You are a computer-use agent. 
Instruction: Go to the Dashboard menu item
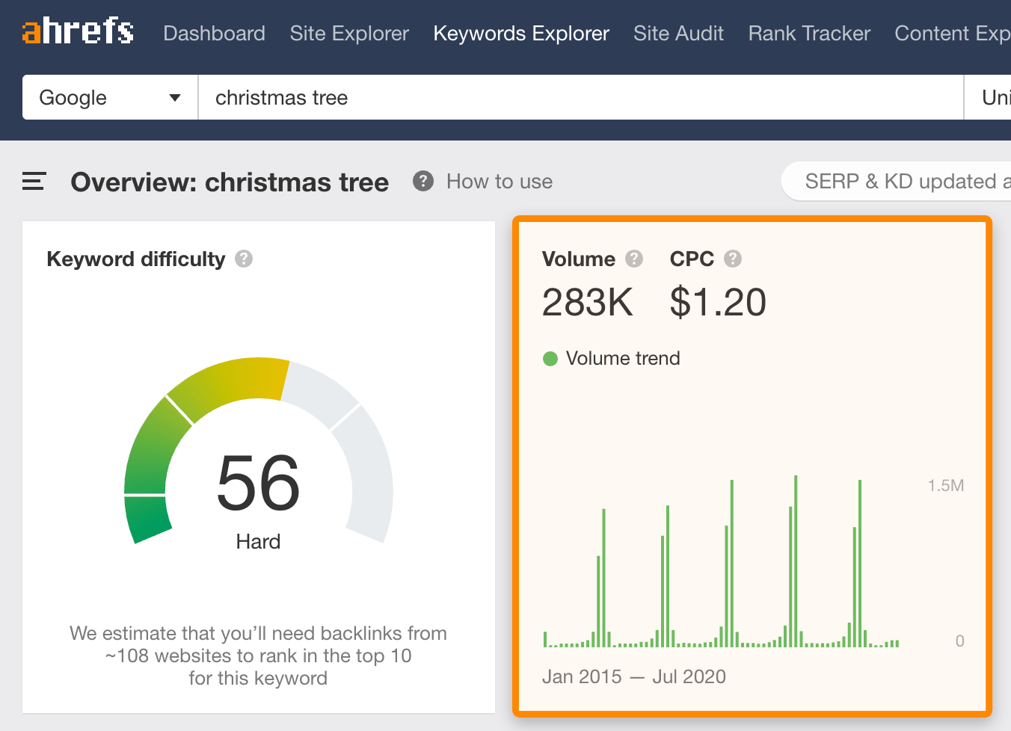pyautogui.click(x=214, y=34)
